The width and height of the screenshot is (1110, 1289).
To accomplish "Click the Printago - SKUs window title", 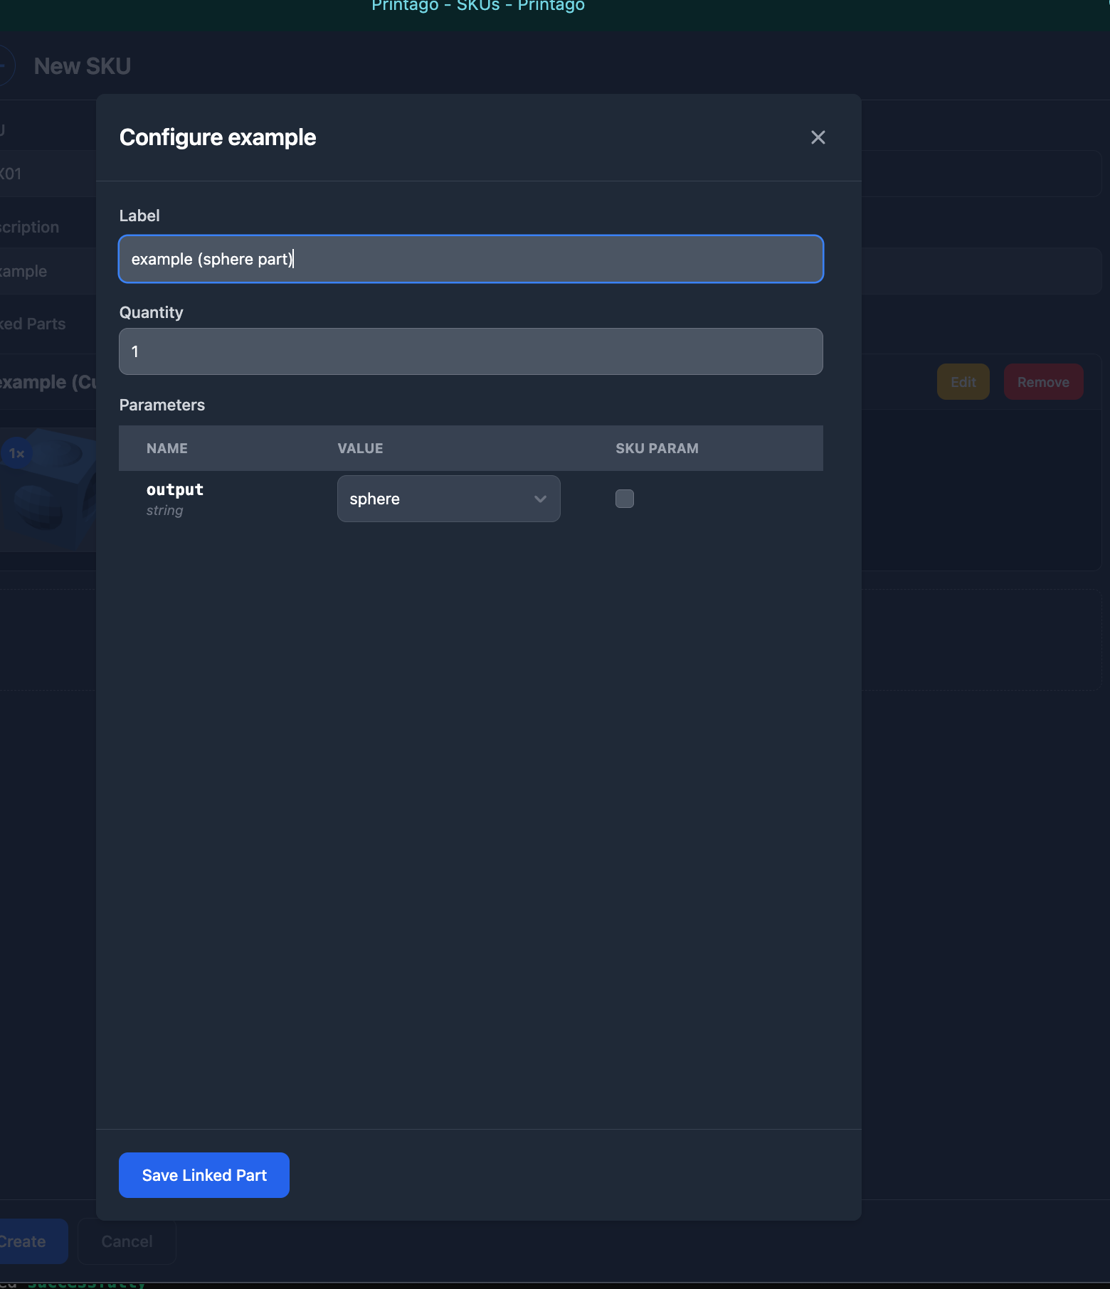I will click(x=478, y=6).
